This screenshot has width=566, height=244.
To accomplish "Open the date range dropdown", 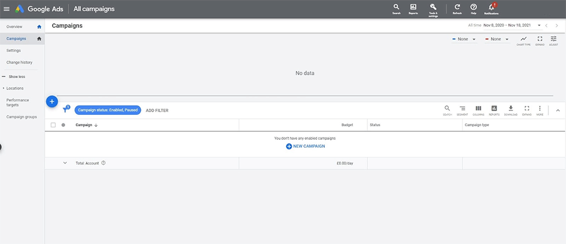I will pyautogui.click(x=539, y=25).
